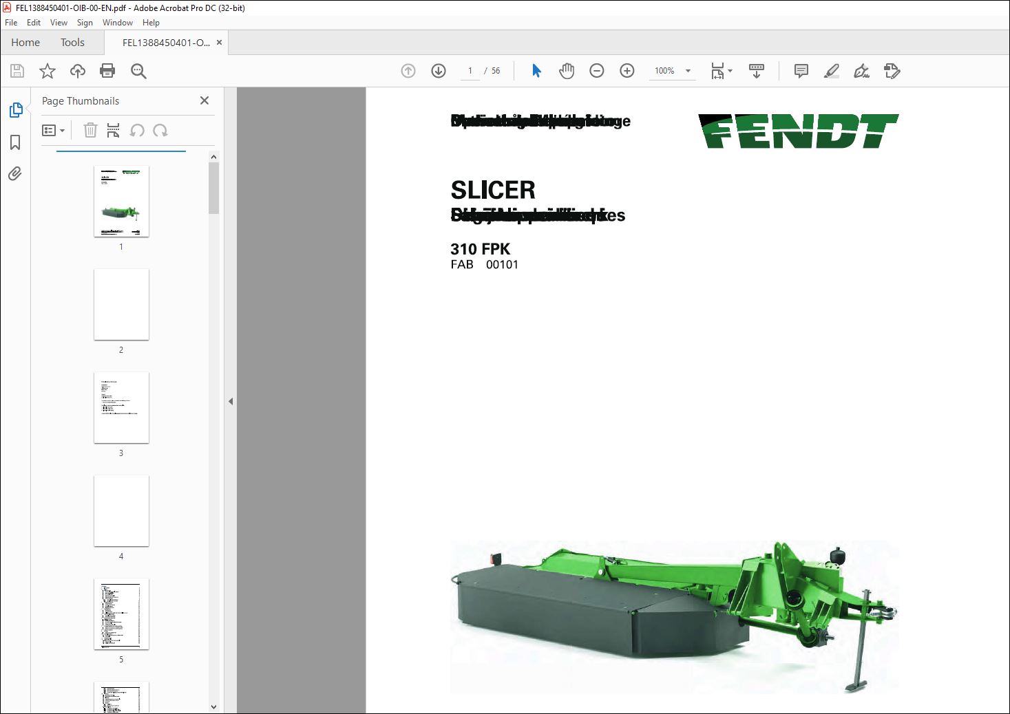Select the FEL1388450401 document tab

(x=166, y=43)
